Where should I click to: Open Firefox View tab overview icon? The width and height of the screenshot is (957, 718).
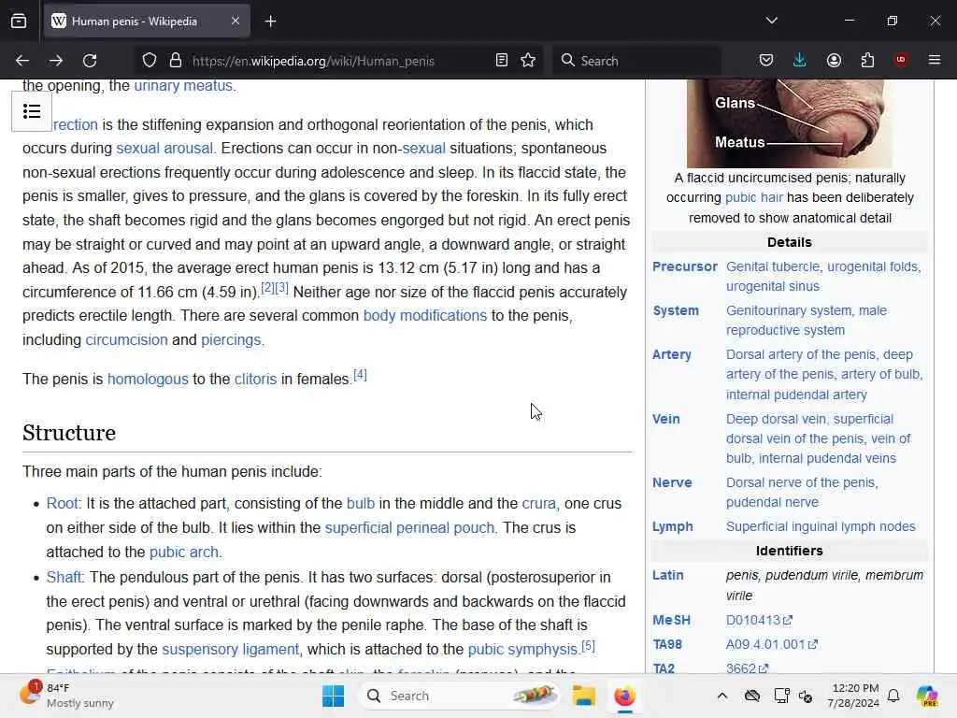[19, 22]
